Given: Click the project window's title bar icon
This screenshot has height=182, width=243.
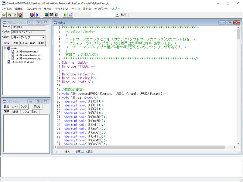Looking at the screenshot, I should coord(5,22).
